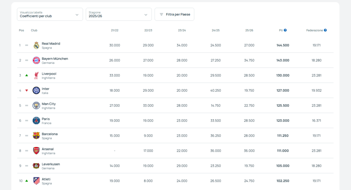
Task: Select the 25/26 column header
Action: click(x=249, y=30)
